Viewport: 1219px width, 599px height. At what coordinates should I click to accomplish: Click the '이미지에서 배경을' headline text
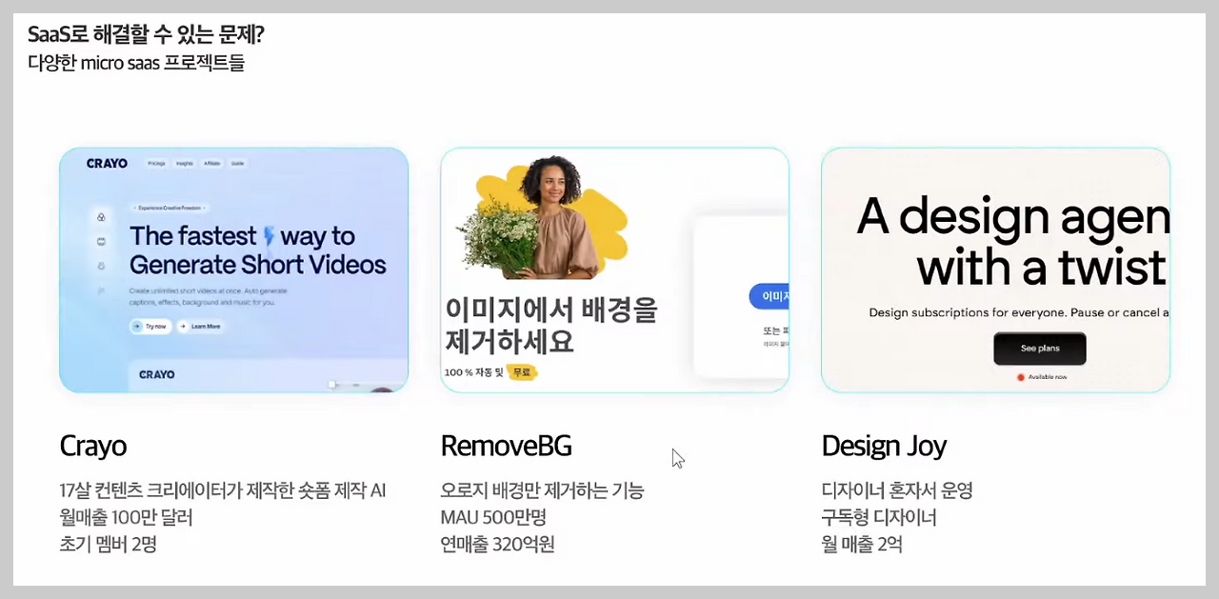551,310
